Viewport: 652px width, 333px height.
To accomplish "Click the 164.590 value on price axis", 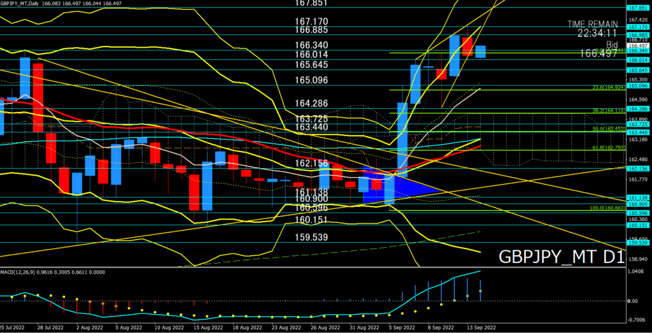I will (637, 100).
